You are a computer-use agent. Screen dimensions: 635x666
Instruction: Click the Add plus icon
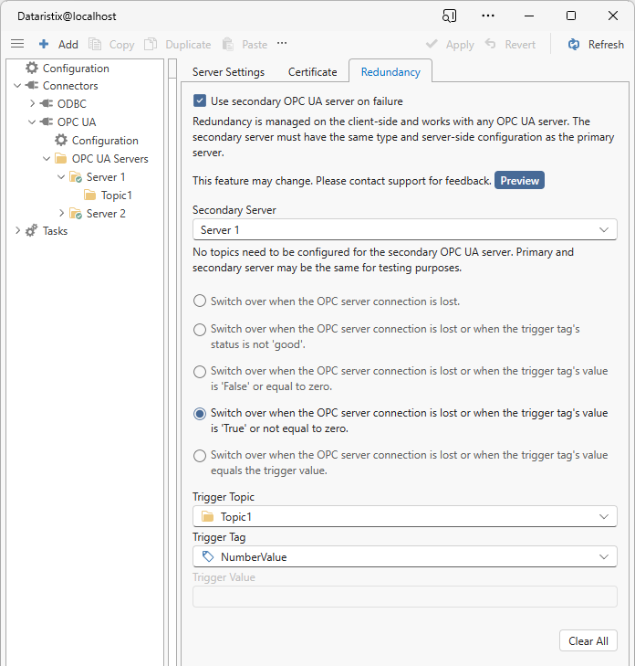tap(44, 44)
